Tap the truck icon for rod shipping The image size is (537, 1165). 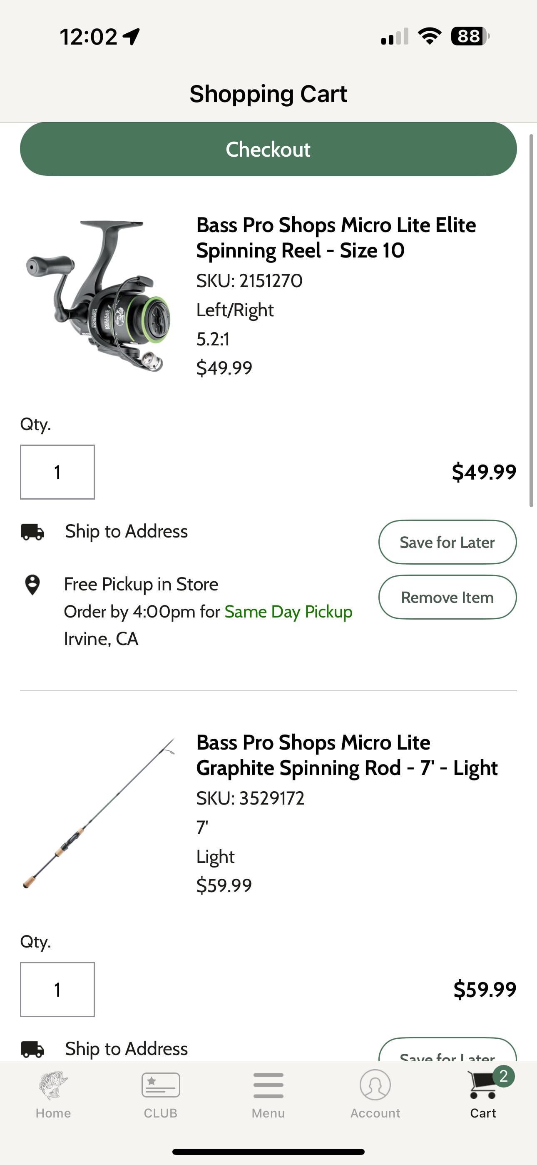(x=32, y=1049)
